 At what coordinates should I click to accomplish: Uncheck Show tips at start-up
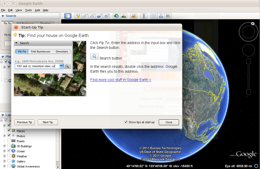126,122
